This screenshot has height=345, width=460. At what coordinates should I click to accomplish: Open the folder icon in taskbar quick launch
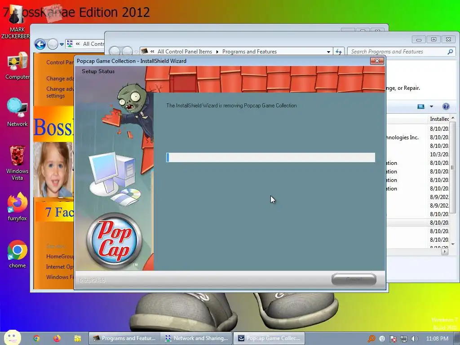tap(77, 338)
